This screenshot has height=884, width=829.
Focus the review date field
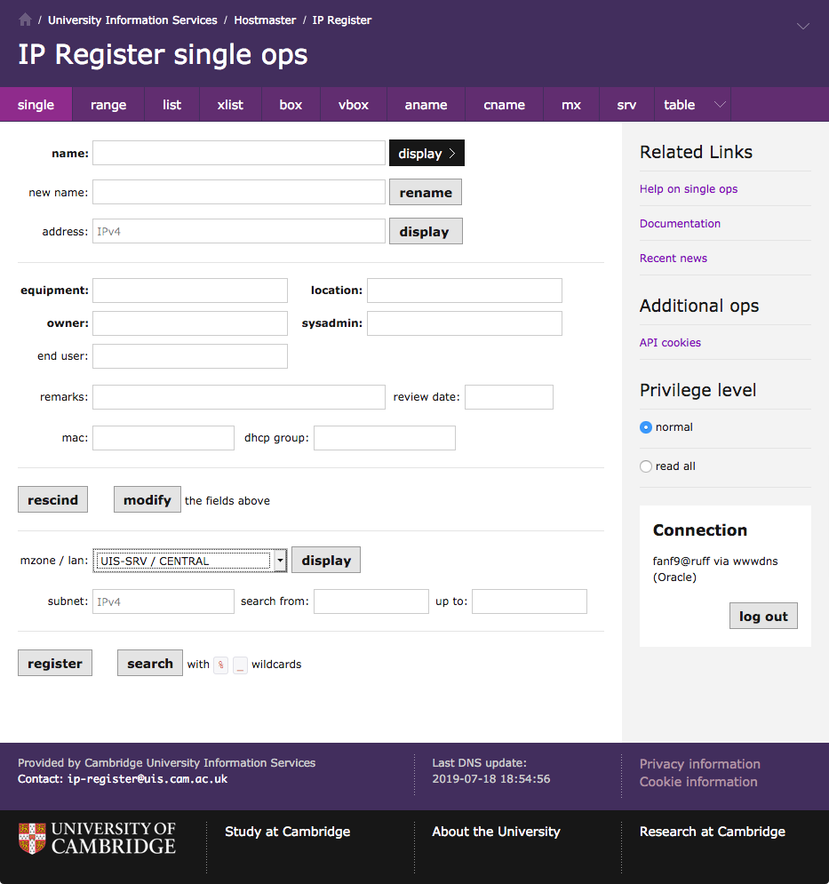pos(508,397)
